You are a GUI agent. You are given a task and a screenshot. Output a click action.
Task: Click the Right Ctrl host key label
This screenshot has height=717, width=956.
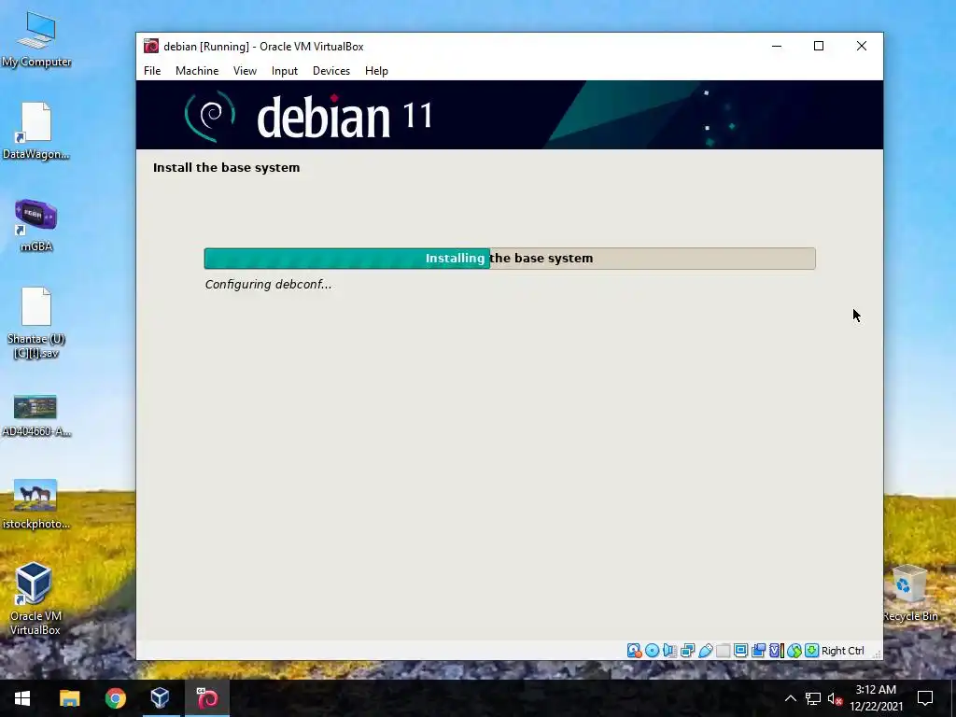click(843, 651)
